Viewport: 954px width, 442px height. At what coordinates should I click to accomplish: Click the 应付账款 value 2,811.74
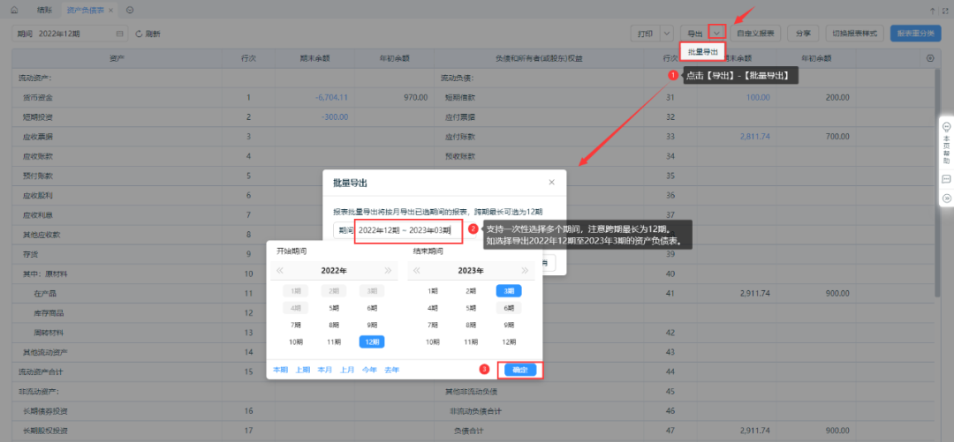[x=755, y=136]
